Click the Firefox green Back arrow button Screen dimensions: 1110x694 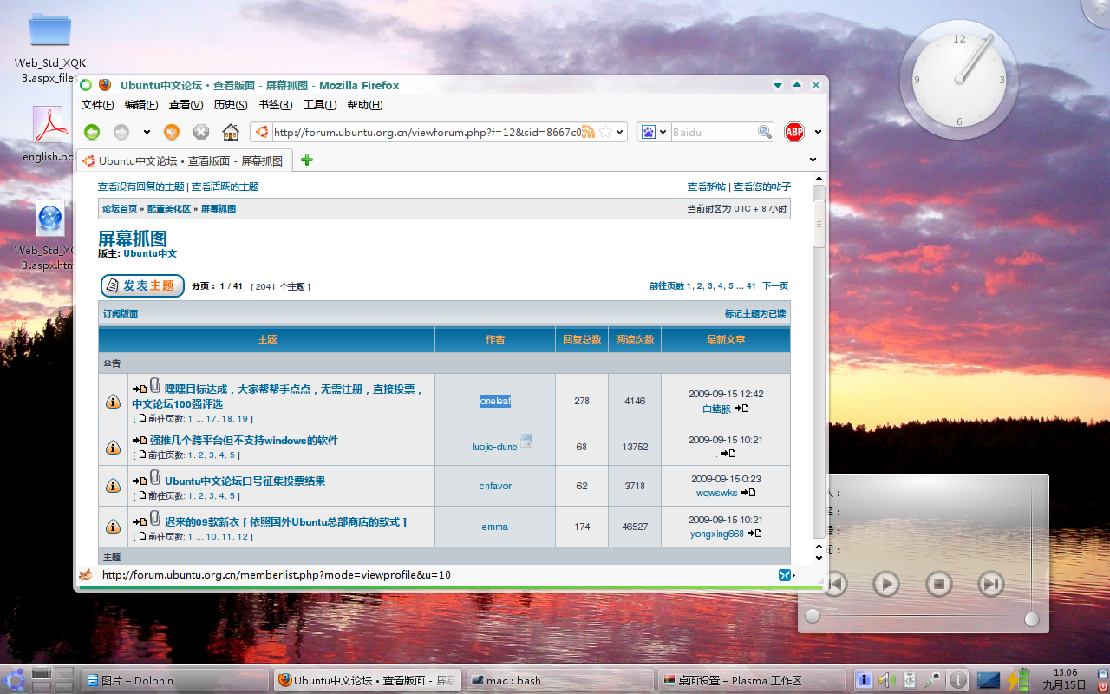tap(92, 132)
